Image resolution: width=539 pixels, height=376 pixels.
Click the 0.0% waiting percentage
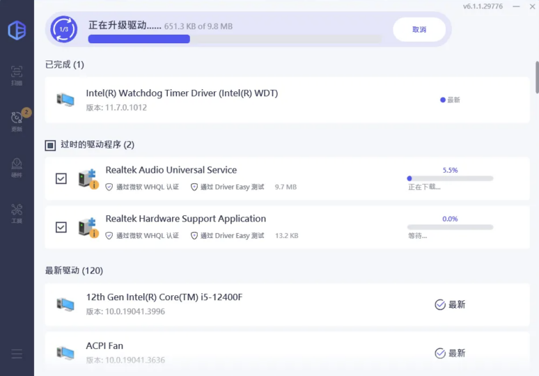click(450, 219)
